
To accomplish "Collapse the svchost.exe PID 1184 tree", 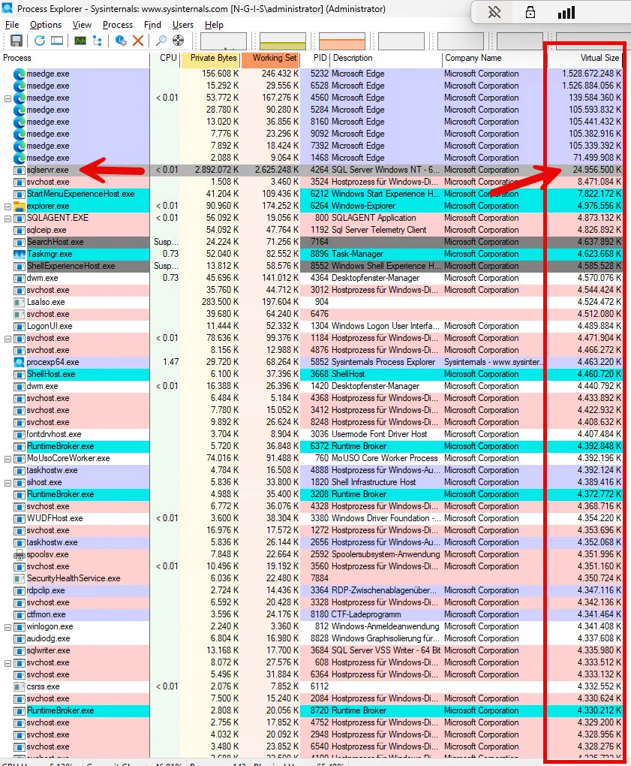I will [8, 339].
